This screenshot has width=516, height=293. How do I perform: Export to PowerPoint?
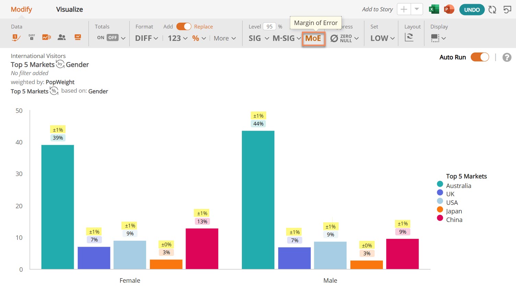(449, 9)
